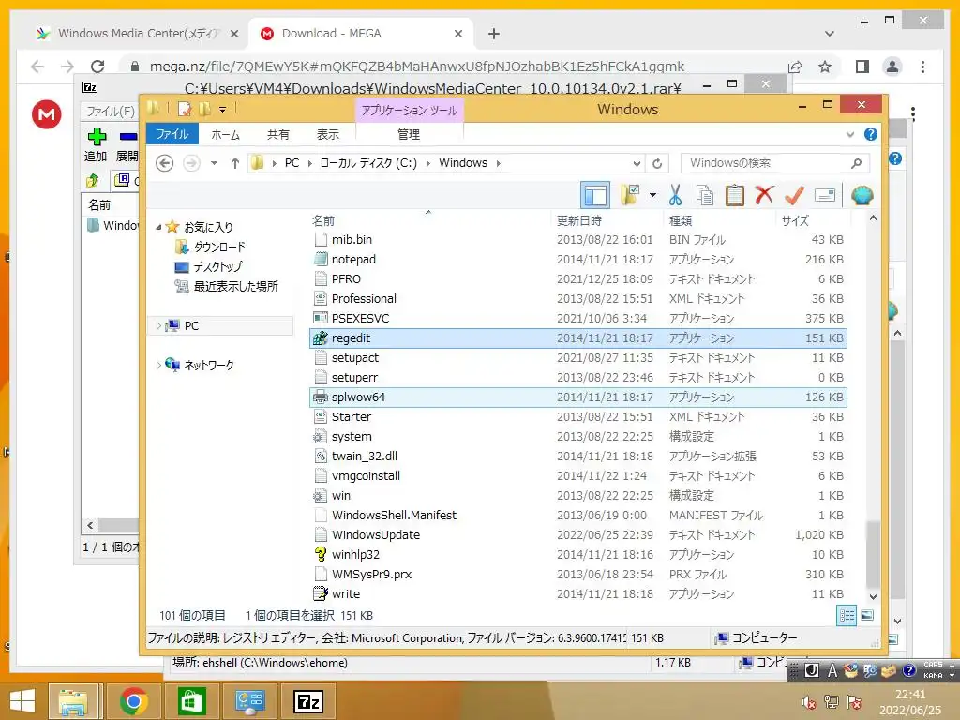Select the PSEXESVC application file
960x720 pixels.
[x=577, y=319]
